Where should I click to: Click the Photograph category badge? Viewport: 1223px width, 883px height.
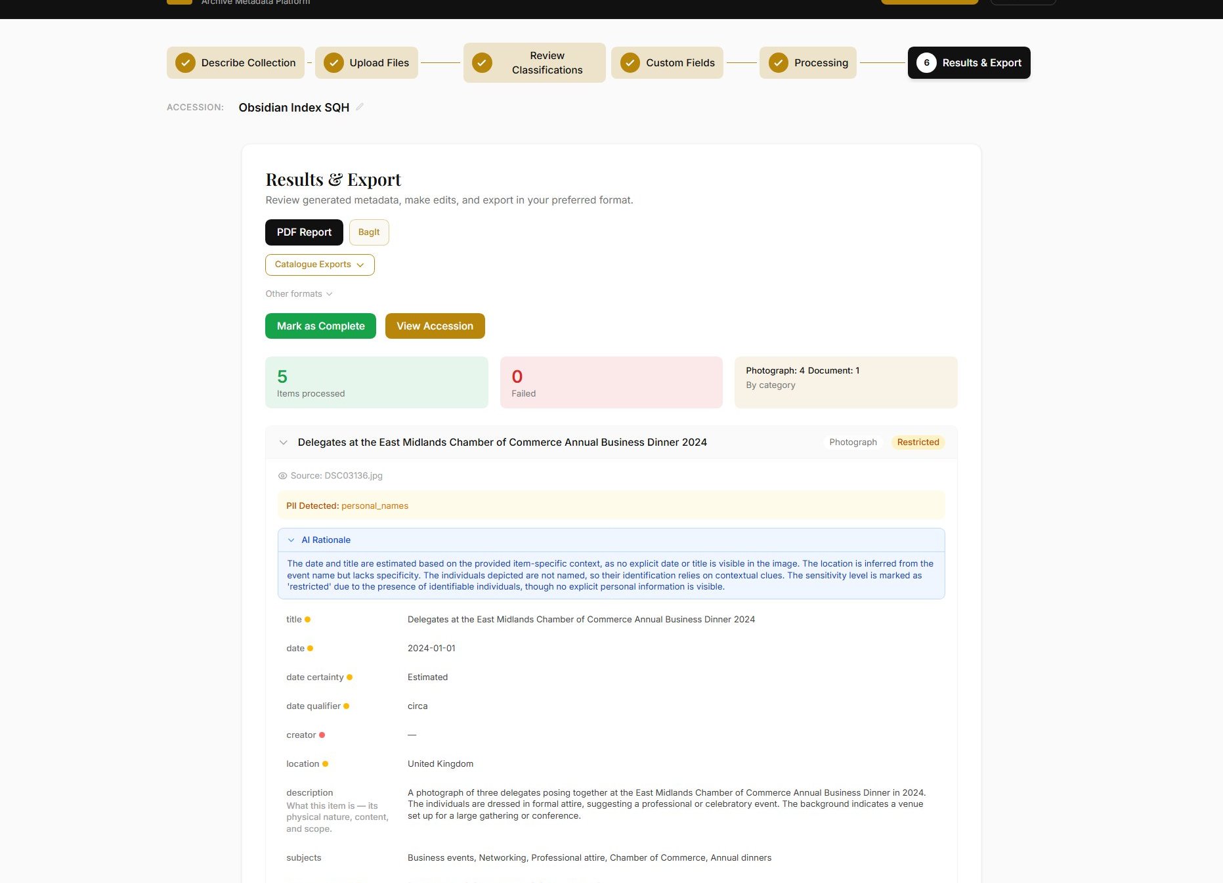coord(853,442)
